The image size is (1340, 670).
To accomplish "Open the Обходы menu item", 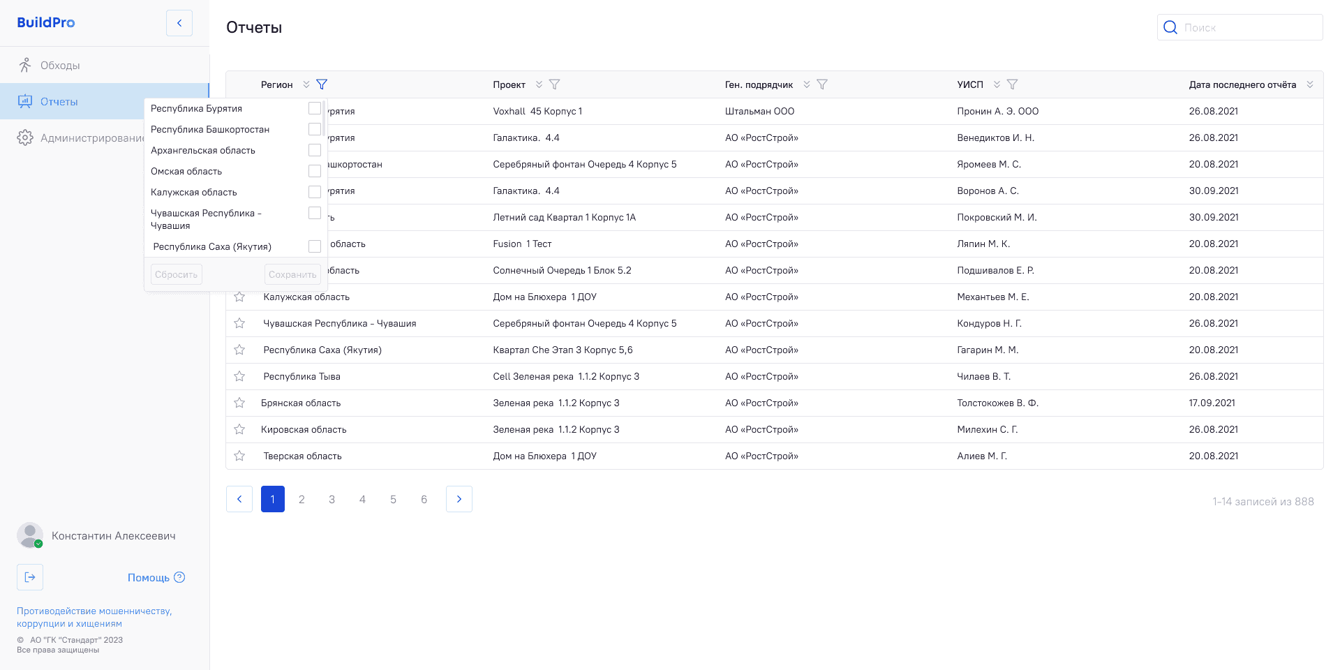I will click(60, 66).
